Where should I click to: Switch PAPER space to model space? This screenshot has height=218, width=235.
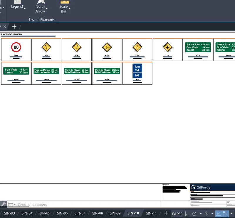pyautogui.click(x=177, y=214)
